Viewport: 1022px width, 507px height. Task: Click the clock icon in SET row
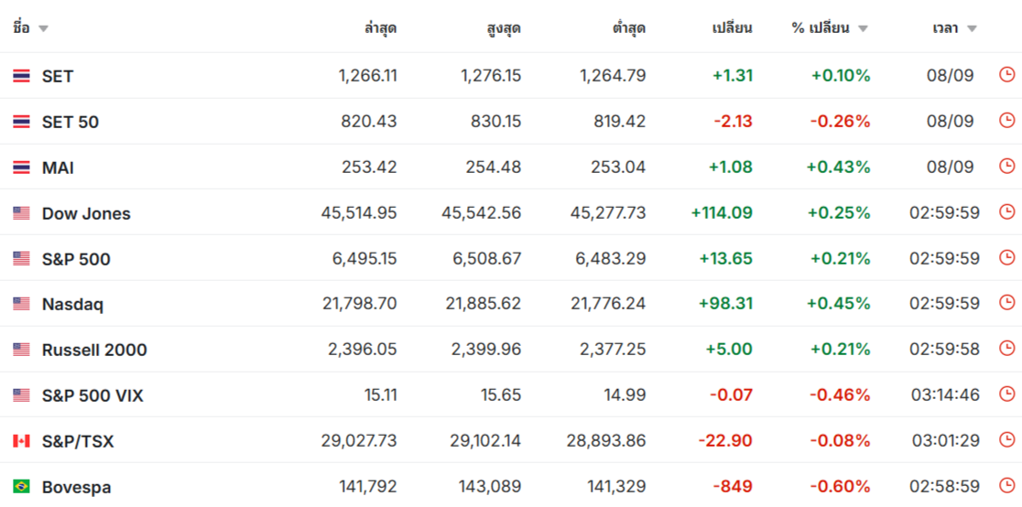pyautogui.click(x=1007, y=75)
